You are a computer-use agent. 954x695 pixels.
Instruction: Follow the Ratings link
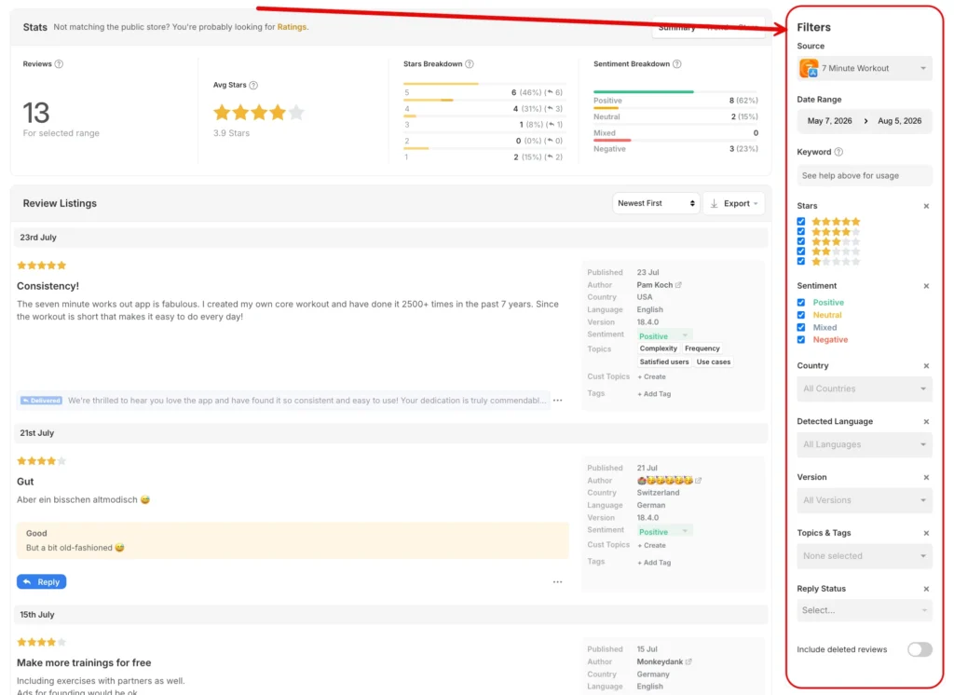click(292, 27)
